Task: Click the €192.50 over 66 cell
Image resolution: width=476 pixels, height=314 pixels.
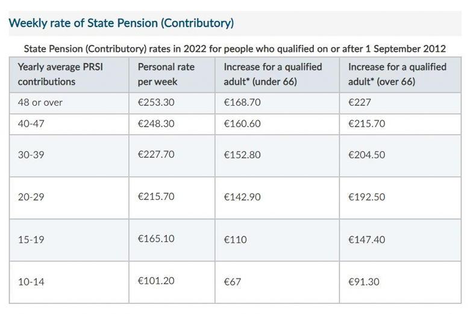Action: [366, 197]
